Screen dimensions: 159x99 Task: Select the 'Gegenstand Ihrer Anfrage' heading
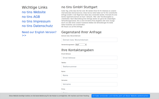tap(81, 32)
